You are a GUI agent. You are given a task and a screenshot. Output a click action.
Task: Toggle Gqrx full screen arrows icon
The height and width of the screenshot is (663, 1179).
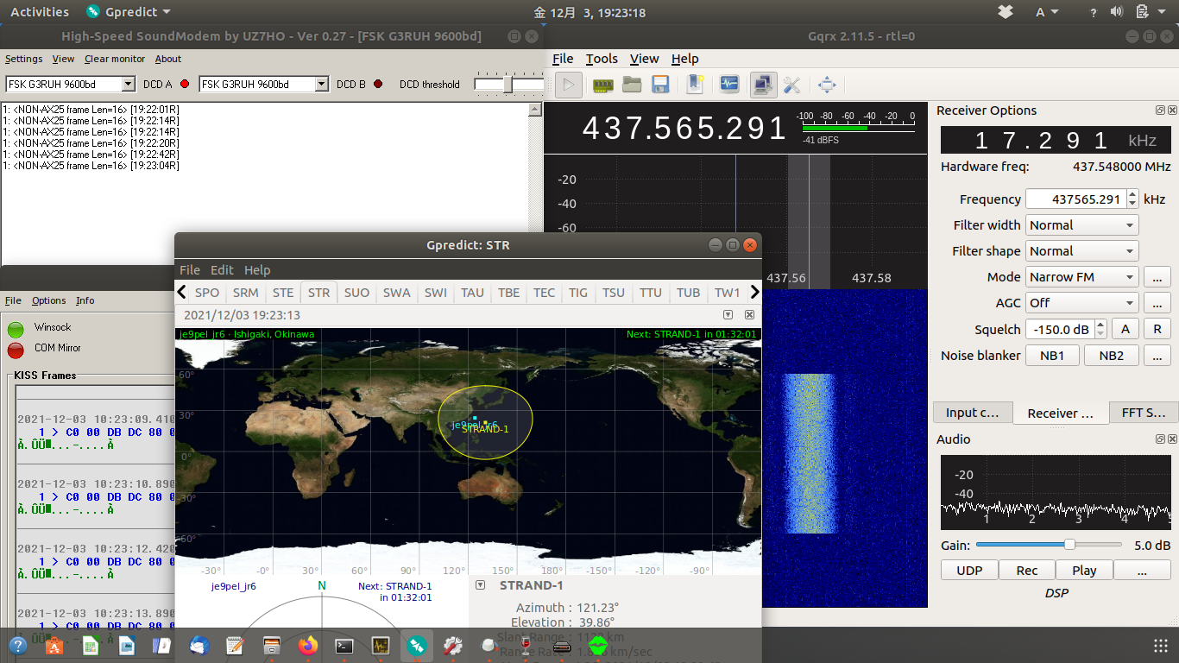click(827, 85)
